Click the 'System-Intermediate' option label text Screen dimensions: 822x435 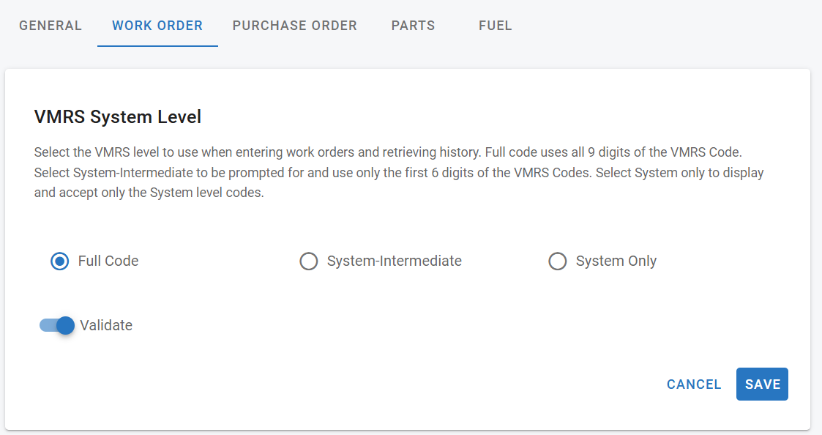pos(394,261)
